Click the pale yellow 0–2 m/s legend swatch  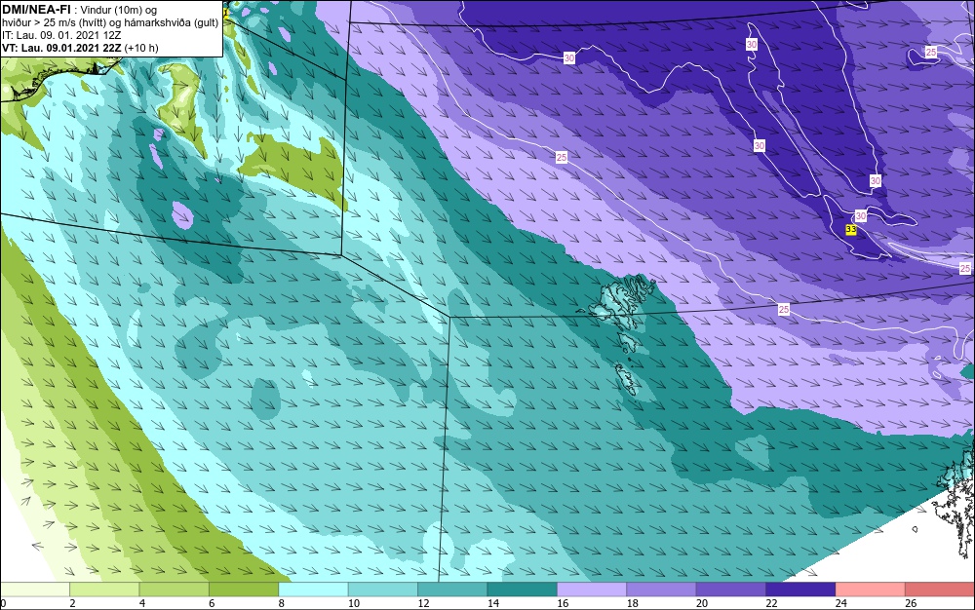[35, 590]
